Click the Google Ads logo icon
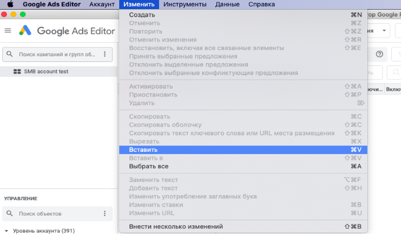 25,31
